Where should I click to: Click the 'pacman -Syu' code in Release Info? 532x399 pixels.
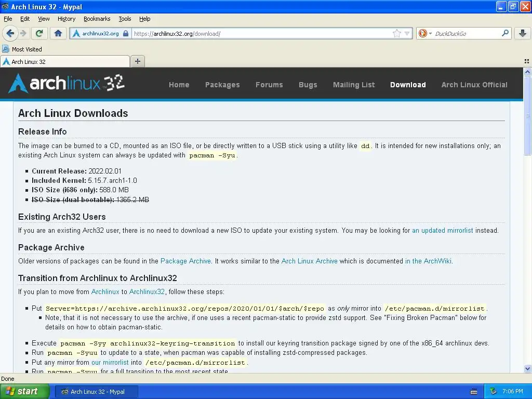point(212,155)
